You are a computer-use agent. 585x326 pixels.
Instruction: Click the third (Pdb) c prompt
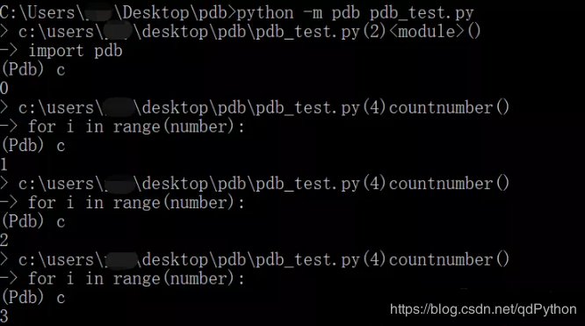tap(33, 221)
